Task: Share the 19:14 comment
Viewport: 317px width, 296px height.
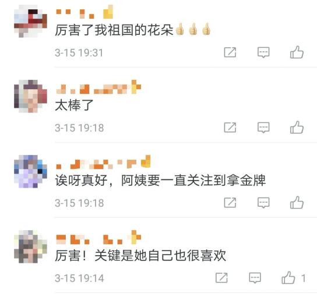Action: 221,278
